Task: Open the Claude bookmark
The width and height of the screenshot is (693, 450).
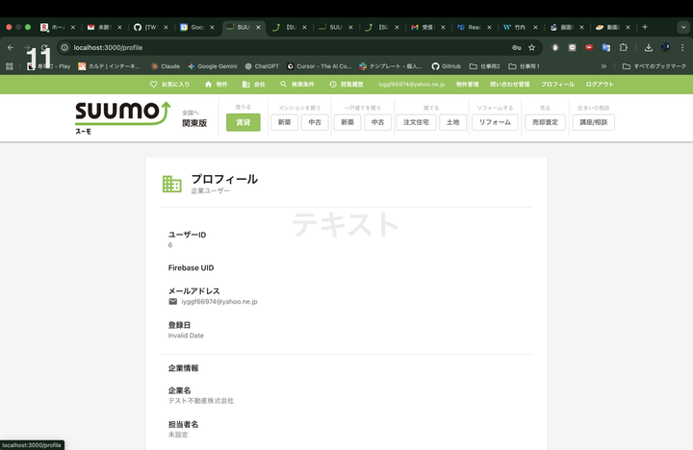Action: pyautogui.click(x=166, y=66)
